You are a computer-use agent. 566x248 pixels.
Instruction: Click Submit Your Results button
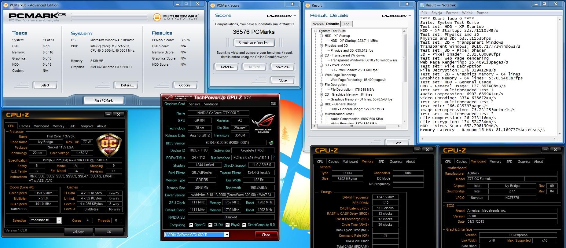254,43
